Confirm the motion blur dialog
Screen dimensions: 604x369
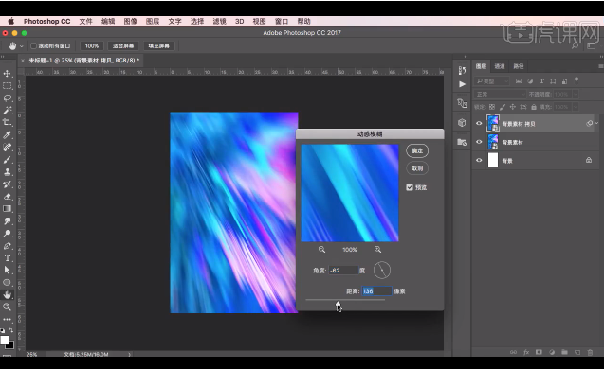(x=417, y=150)
